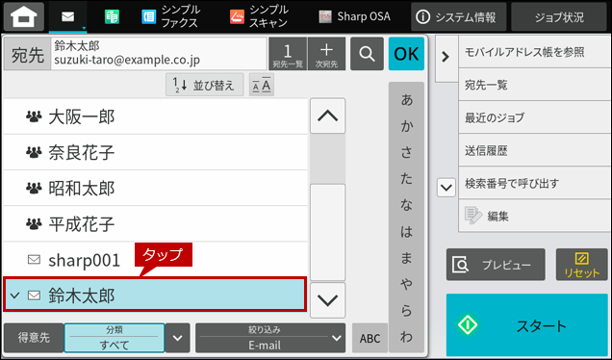This screenshot has height=360, width=612.
Task: Go to the home screen icon
Action: click(23, 16)
